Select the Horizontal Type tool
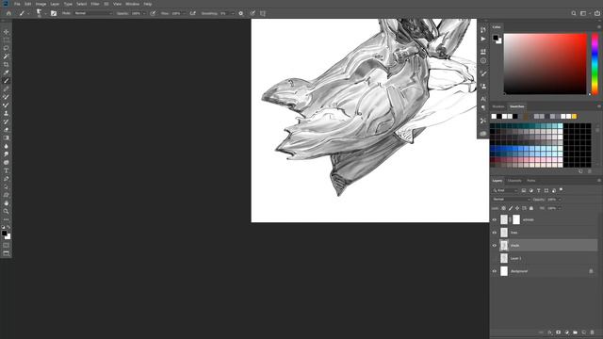This screenshot has width=603, height=339. pyautogui.click(x=7, y=170)
